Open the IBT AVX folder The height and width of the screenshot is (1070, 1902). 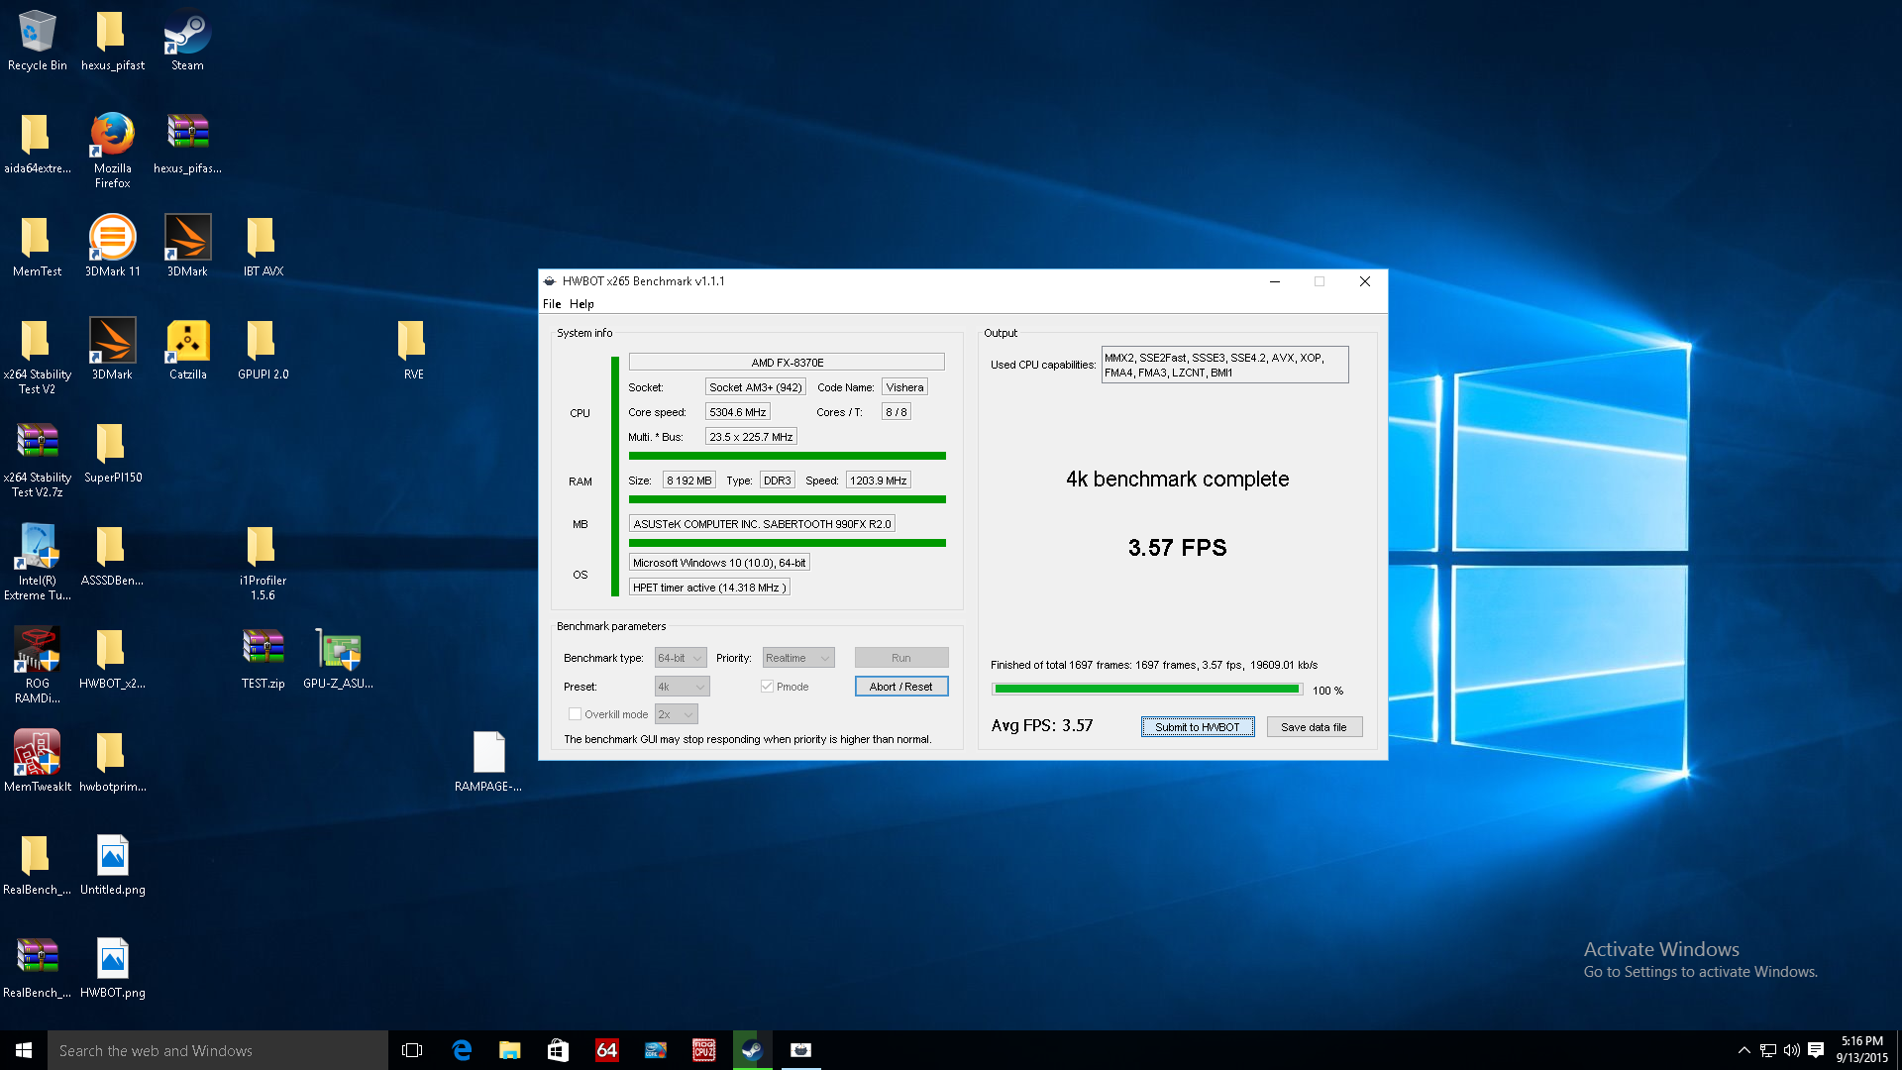pos(263,246)
